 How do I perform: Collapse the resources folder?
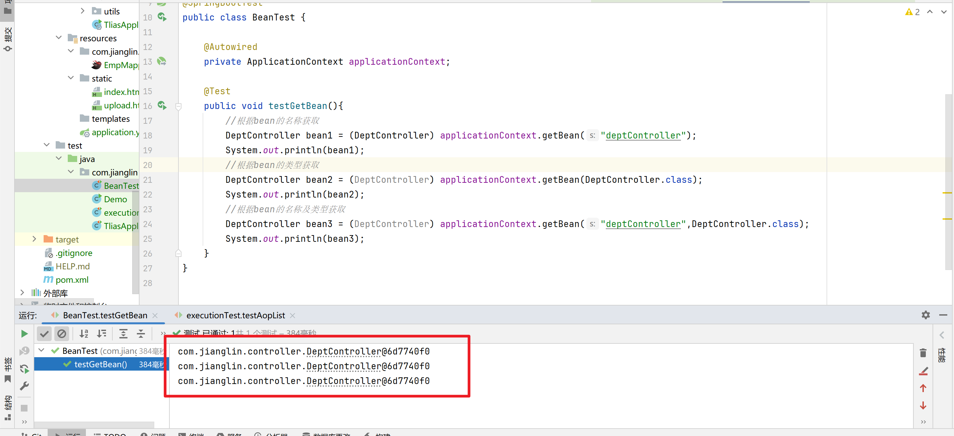pos(58,38)
